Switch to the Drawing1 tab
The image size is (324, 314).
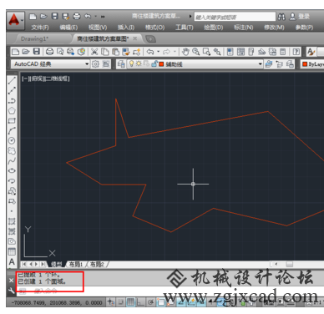click(34, 38)
